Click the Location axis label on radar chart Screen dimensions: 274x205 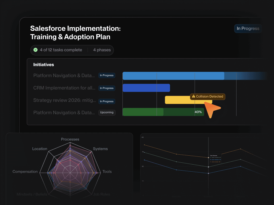tap(40, 149)
